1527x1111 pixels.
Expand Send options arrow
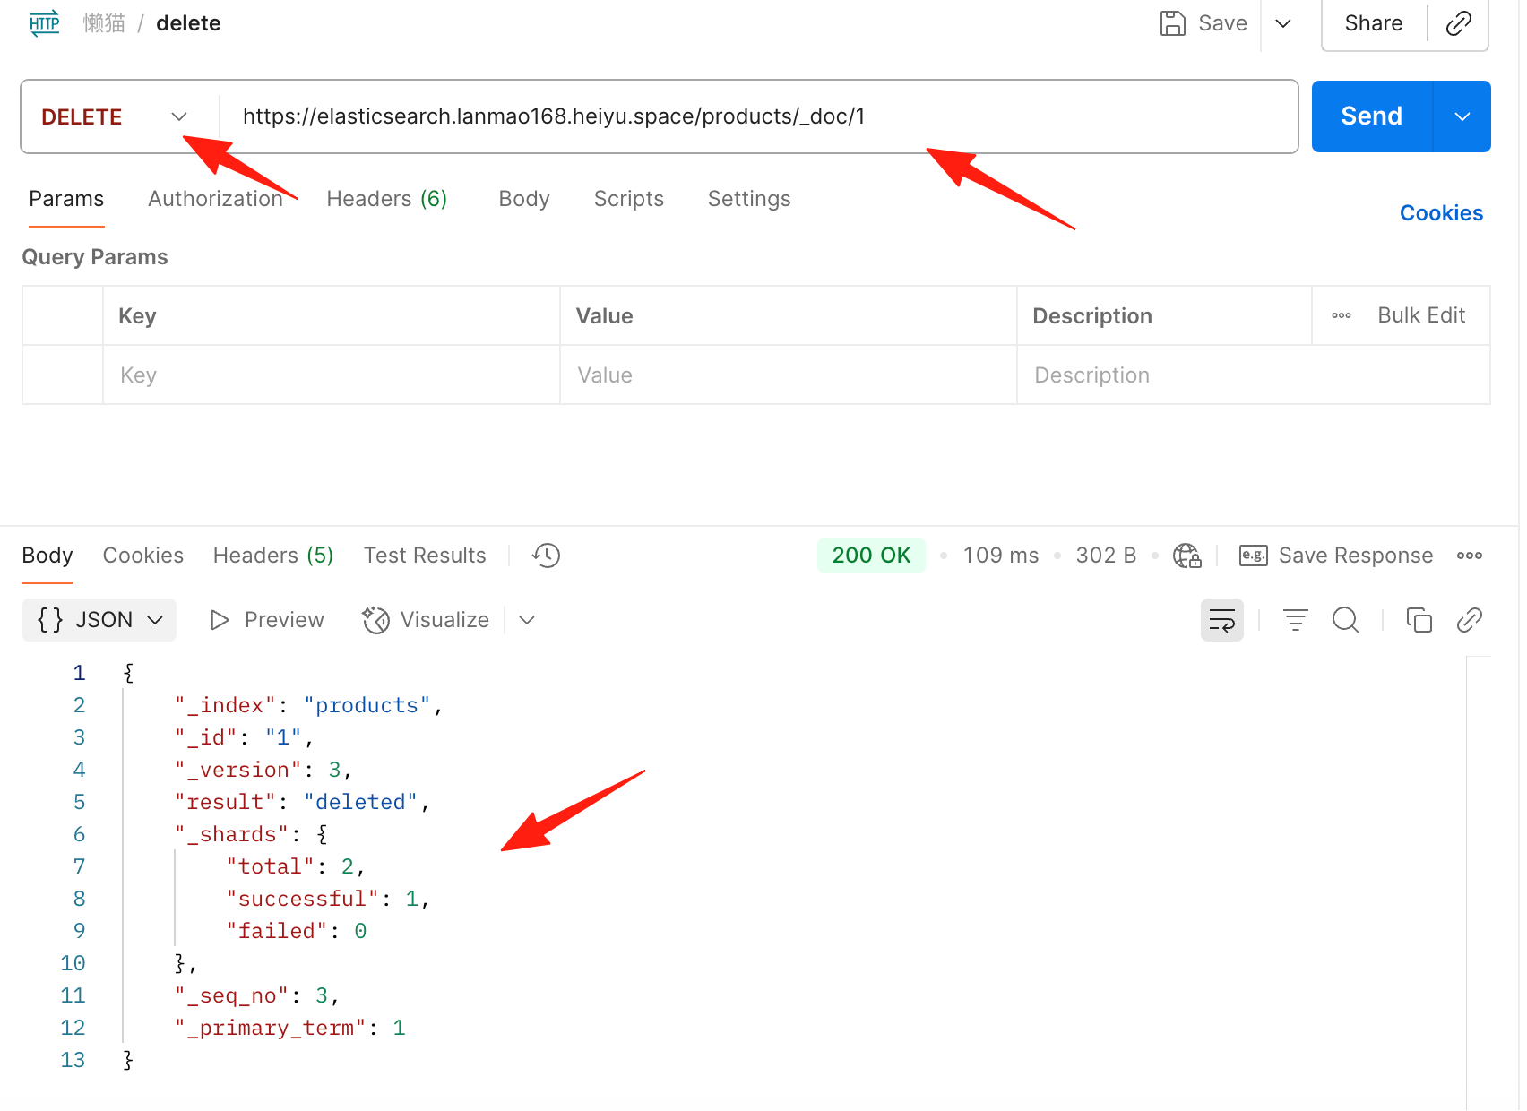1462,116
